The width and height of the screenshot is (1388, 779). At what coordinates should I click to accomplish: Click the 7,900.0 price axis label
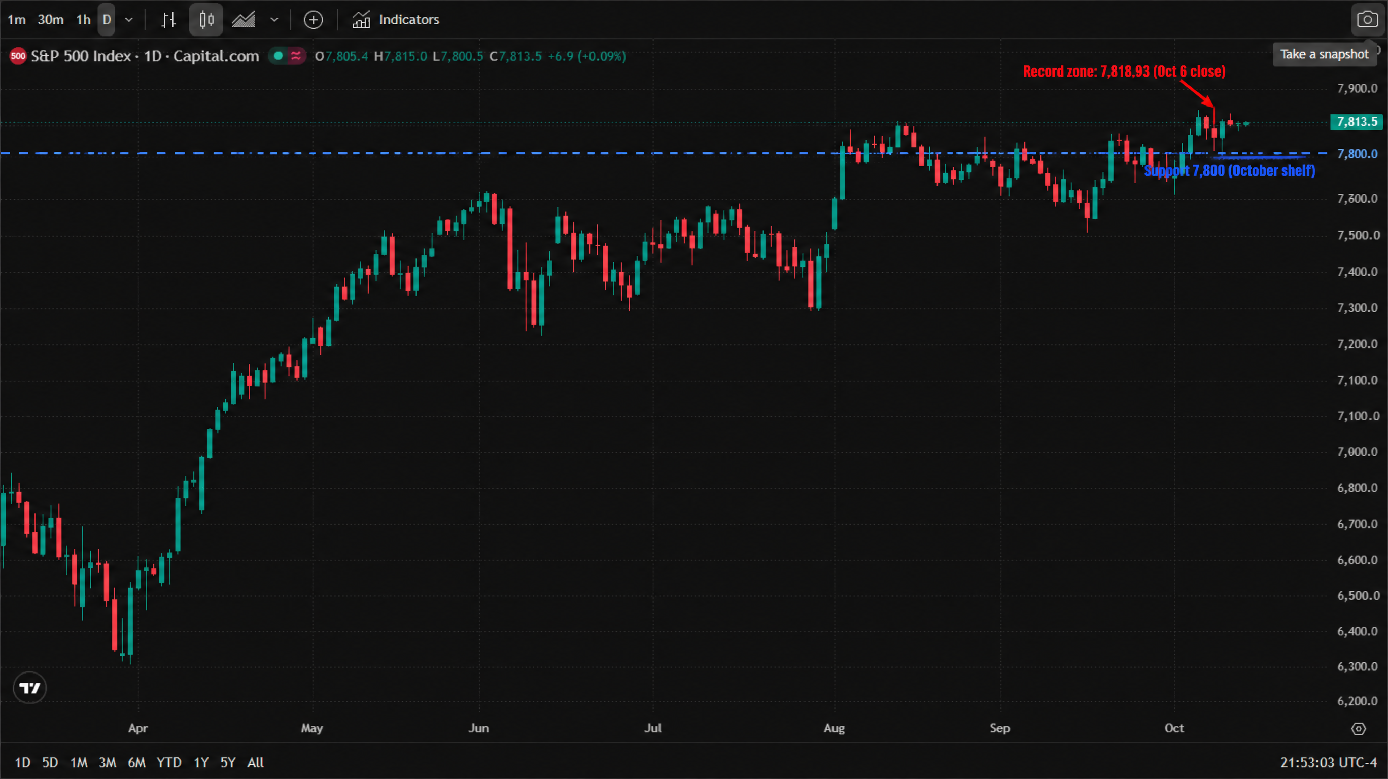point(1357,88)
